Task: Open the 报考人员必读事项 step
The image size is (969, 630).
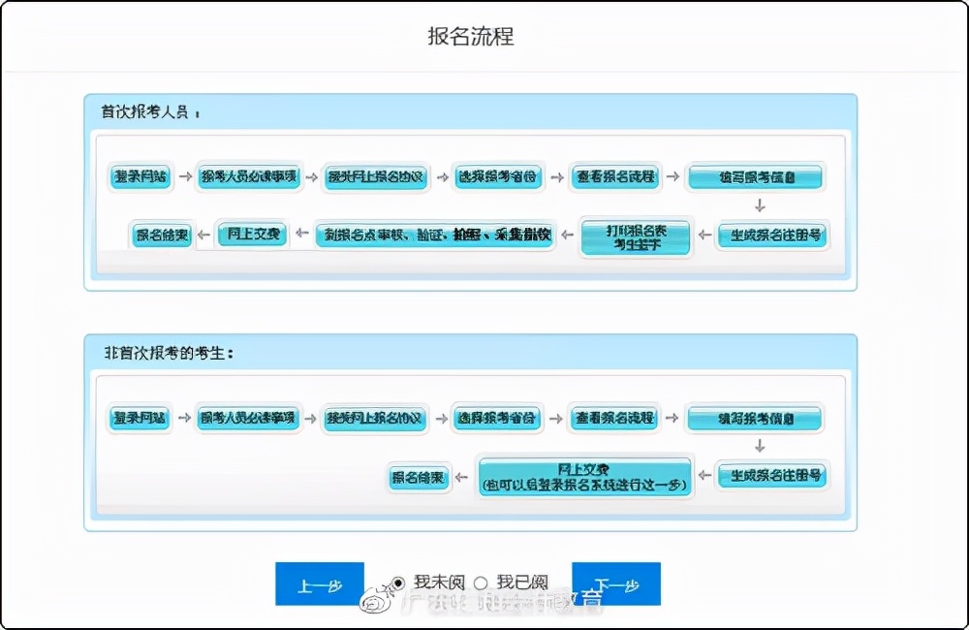Action: [248, 177]
